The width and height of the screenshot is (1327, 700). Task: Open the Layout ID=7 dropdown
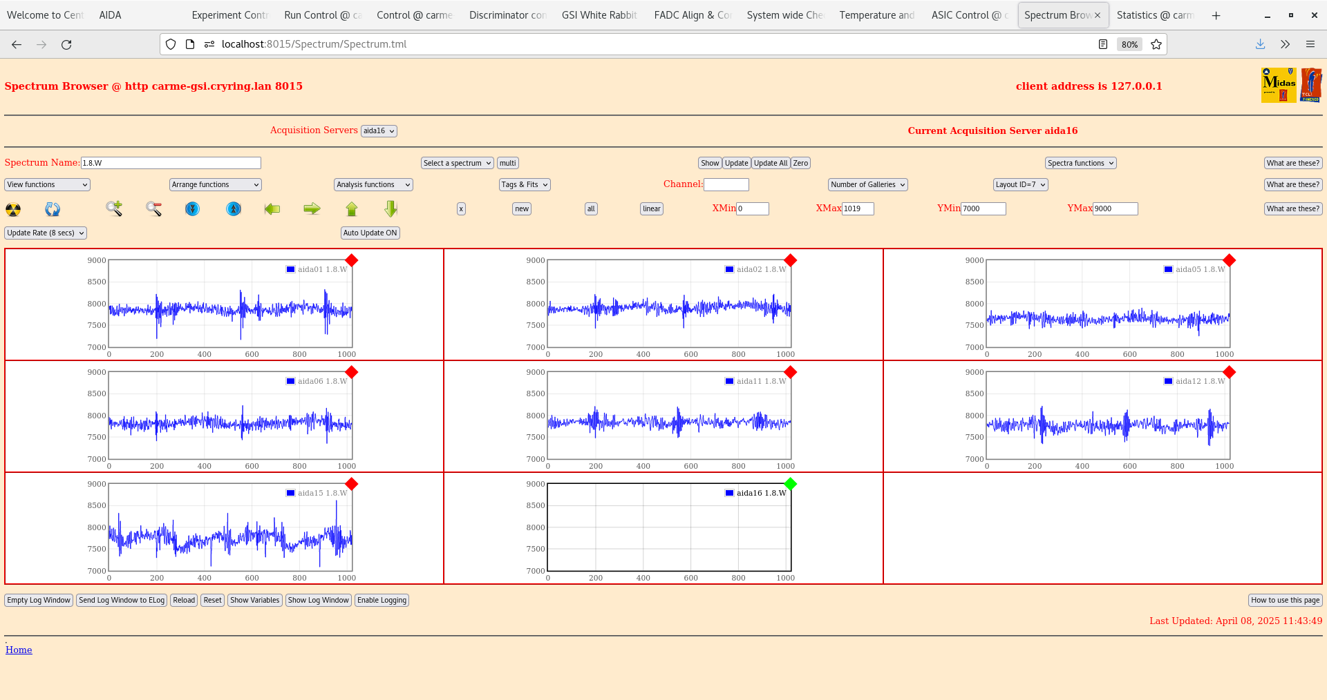[x=1021, y=185]
